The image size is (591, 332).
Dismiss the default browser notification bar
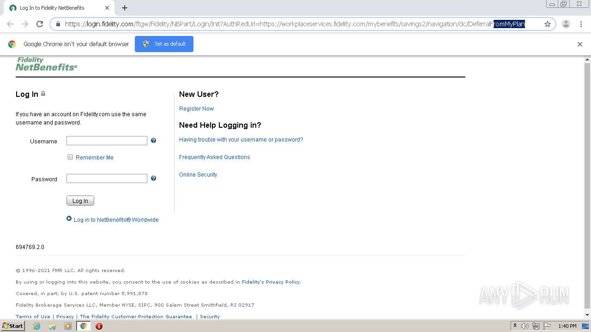[580, 44]
